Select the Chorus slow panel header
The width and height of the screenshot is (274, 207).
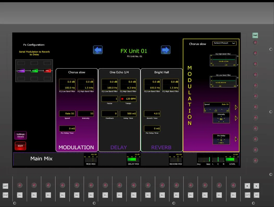[77, 72]
